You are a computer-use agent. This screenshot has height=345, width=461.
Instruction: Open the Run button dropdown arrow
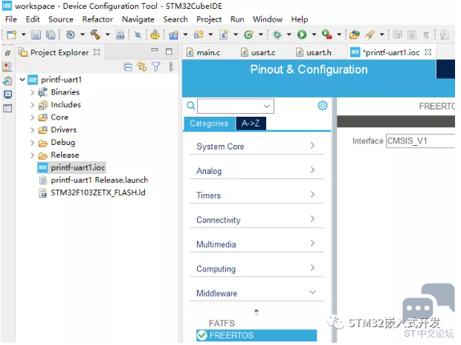click(x=314, y=35)
